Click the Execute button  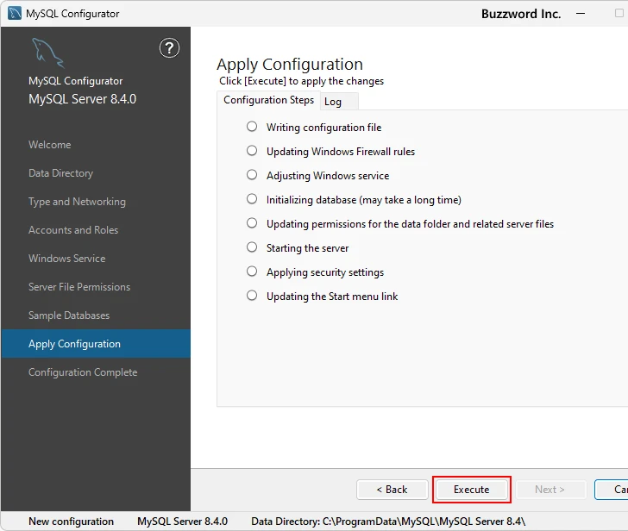point(471,490)
